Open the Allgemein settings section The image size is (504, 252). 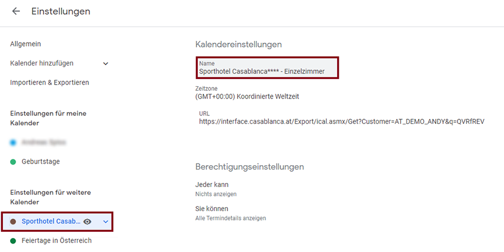25,44
